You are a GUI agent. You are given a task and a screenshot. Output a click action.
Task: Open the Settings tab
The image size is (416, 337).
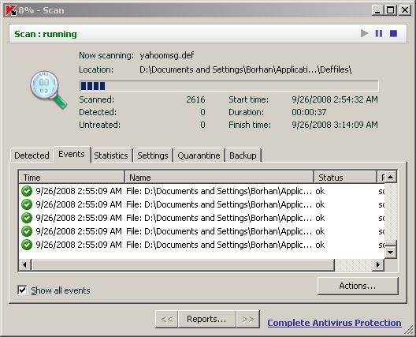tap(153, 155)
